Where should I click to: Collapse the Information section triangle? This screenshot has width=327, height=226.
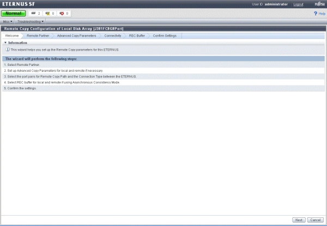[x=5, y=42]
